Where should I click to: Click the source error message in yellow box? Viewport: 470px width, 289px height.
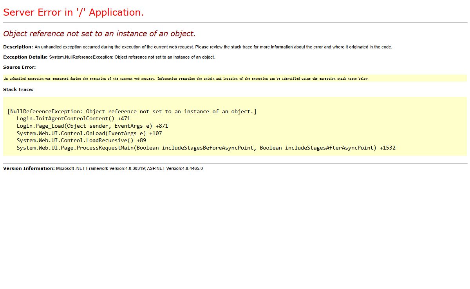pos(186,78)
